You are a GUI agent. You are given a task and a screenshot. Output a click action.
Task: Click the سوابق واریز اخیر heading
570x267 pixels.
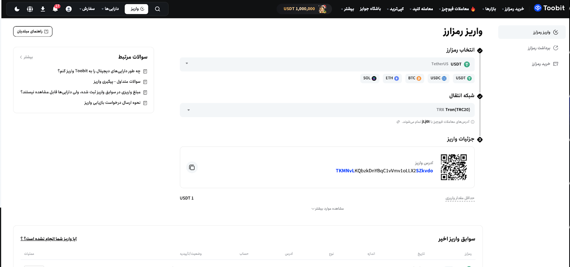tap(457, 239)
